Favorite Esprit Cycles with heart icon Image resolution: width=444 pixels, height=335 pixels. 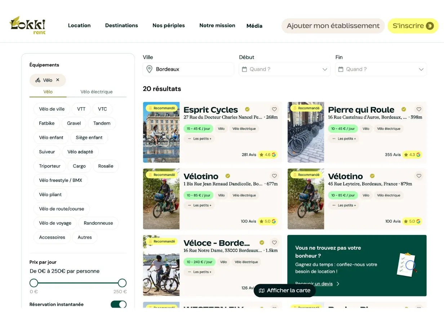274,109
